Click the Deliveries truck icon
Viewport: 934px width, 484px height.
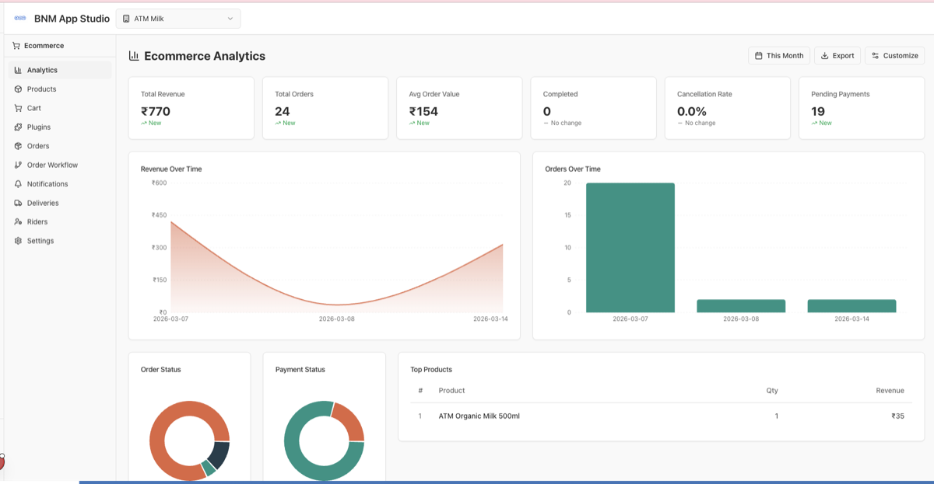point(16,203)
